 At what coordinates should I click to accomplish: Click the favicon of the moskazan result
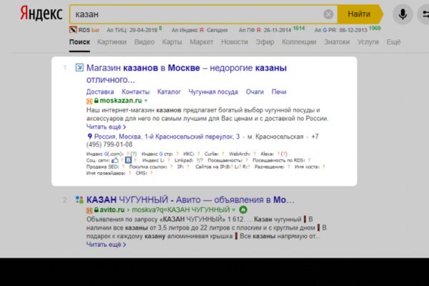click(79, 67)
